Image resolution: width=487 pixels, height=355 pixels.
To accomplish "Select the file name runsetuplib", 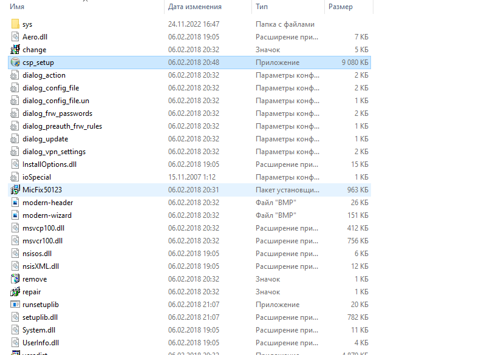I will 41,305.
